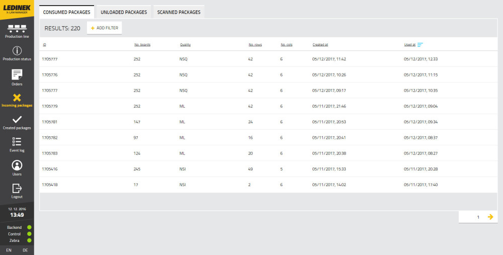Screen dimensions: 503x255
Task: Select the Incoming packages icon
Action: pyautogui.click(x=17, y=98)
